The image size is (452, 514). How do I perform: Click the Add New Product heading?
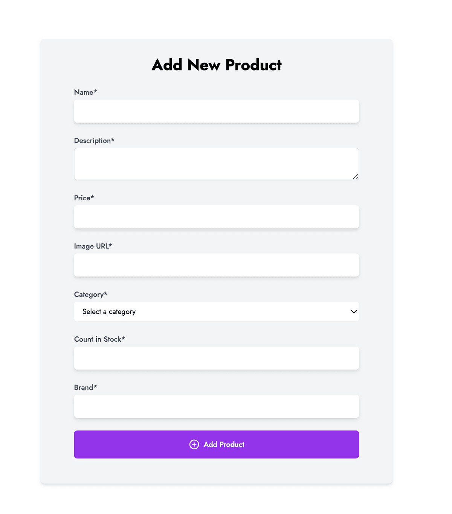(x=217, y=65)
